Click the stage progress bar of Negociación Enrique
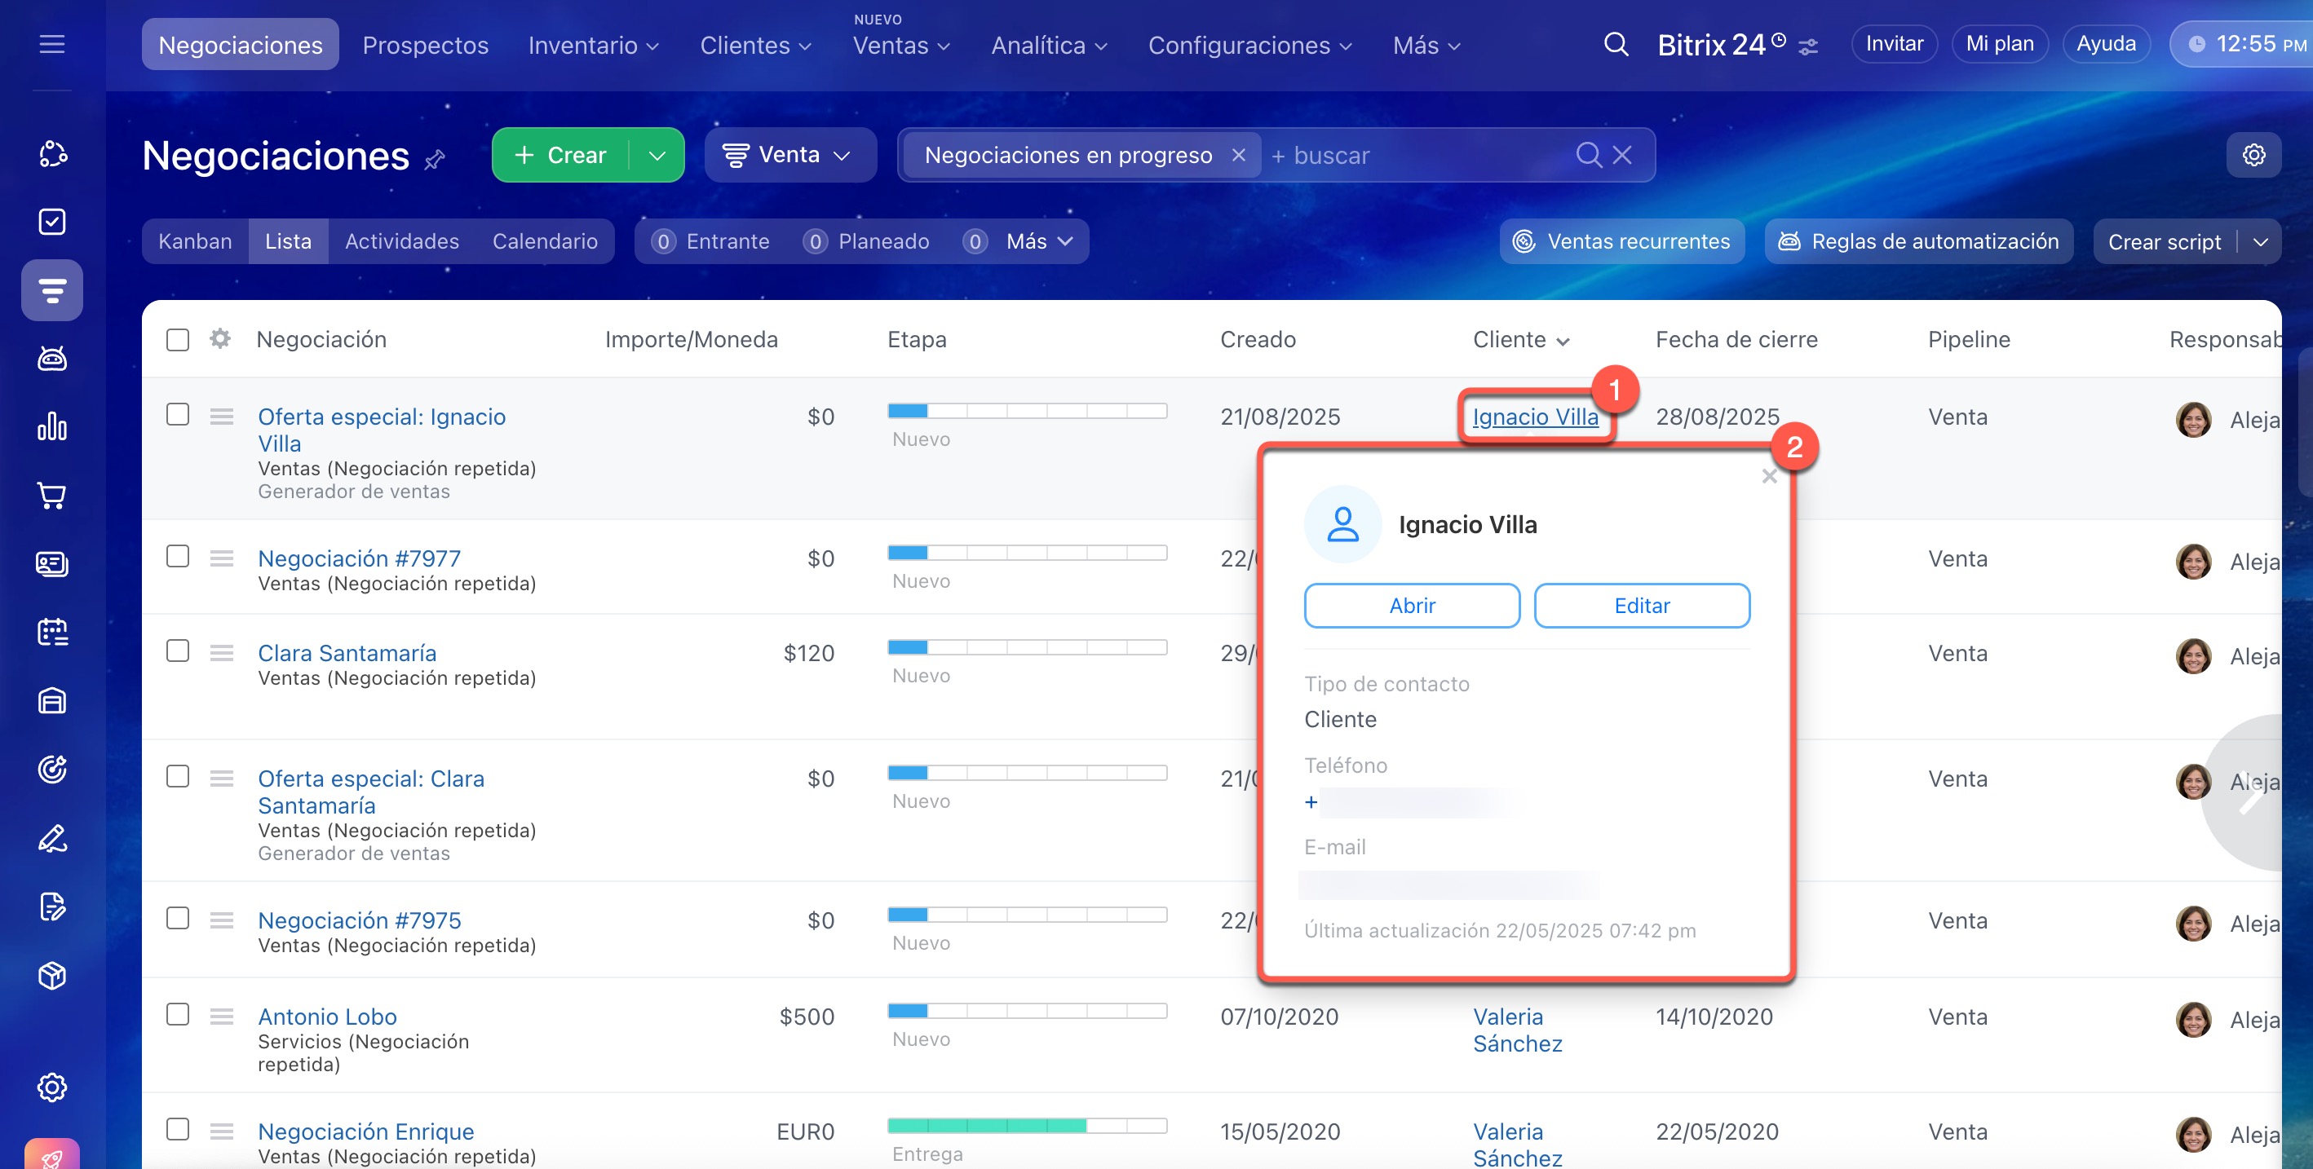Viewport: 2313px width, 1169px height. [x=1026, y=1126]
